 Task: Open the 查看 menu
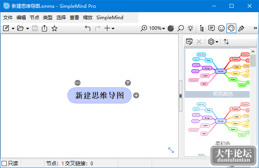coord(74,18)
